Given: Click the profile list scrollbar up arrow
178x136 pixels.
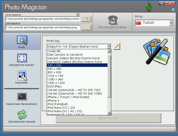Looking at the screenshot, I should tap(109, 51).
